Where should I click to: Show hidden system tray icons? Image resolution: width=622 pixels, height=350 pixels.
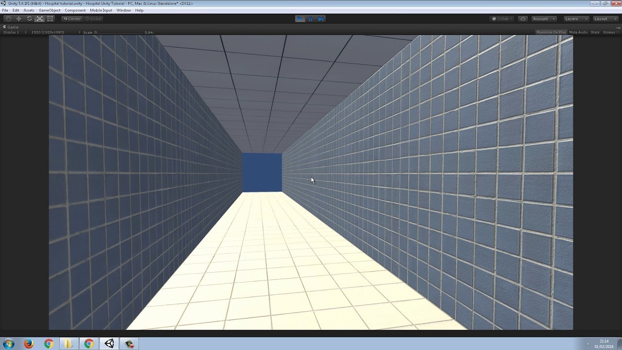pyautogui.click(x=588, y=344)
